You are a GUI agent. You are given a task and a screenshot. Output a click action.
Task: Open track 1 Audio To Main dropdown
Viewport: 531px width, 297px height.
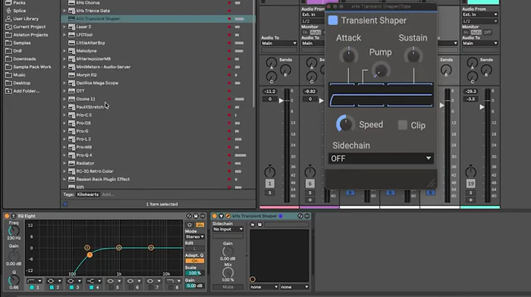tap(279, 43)
